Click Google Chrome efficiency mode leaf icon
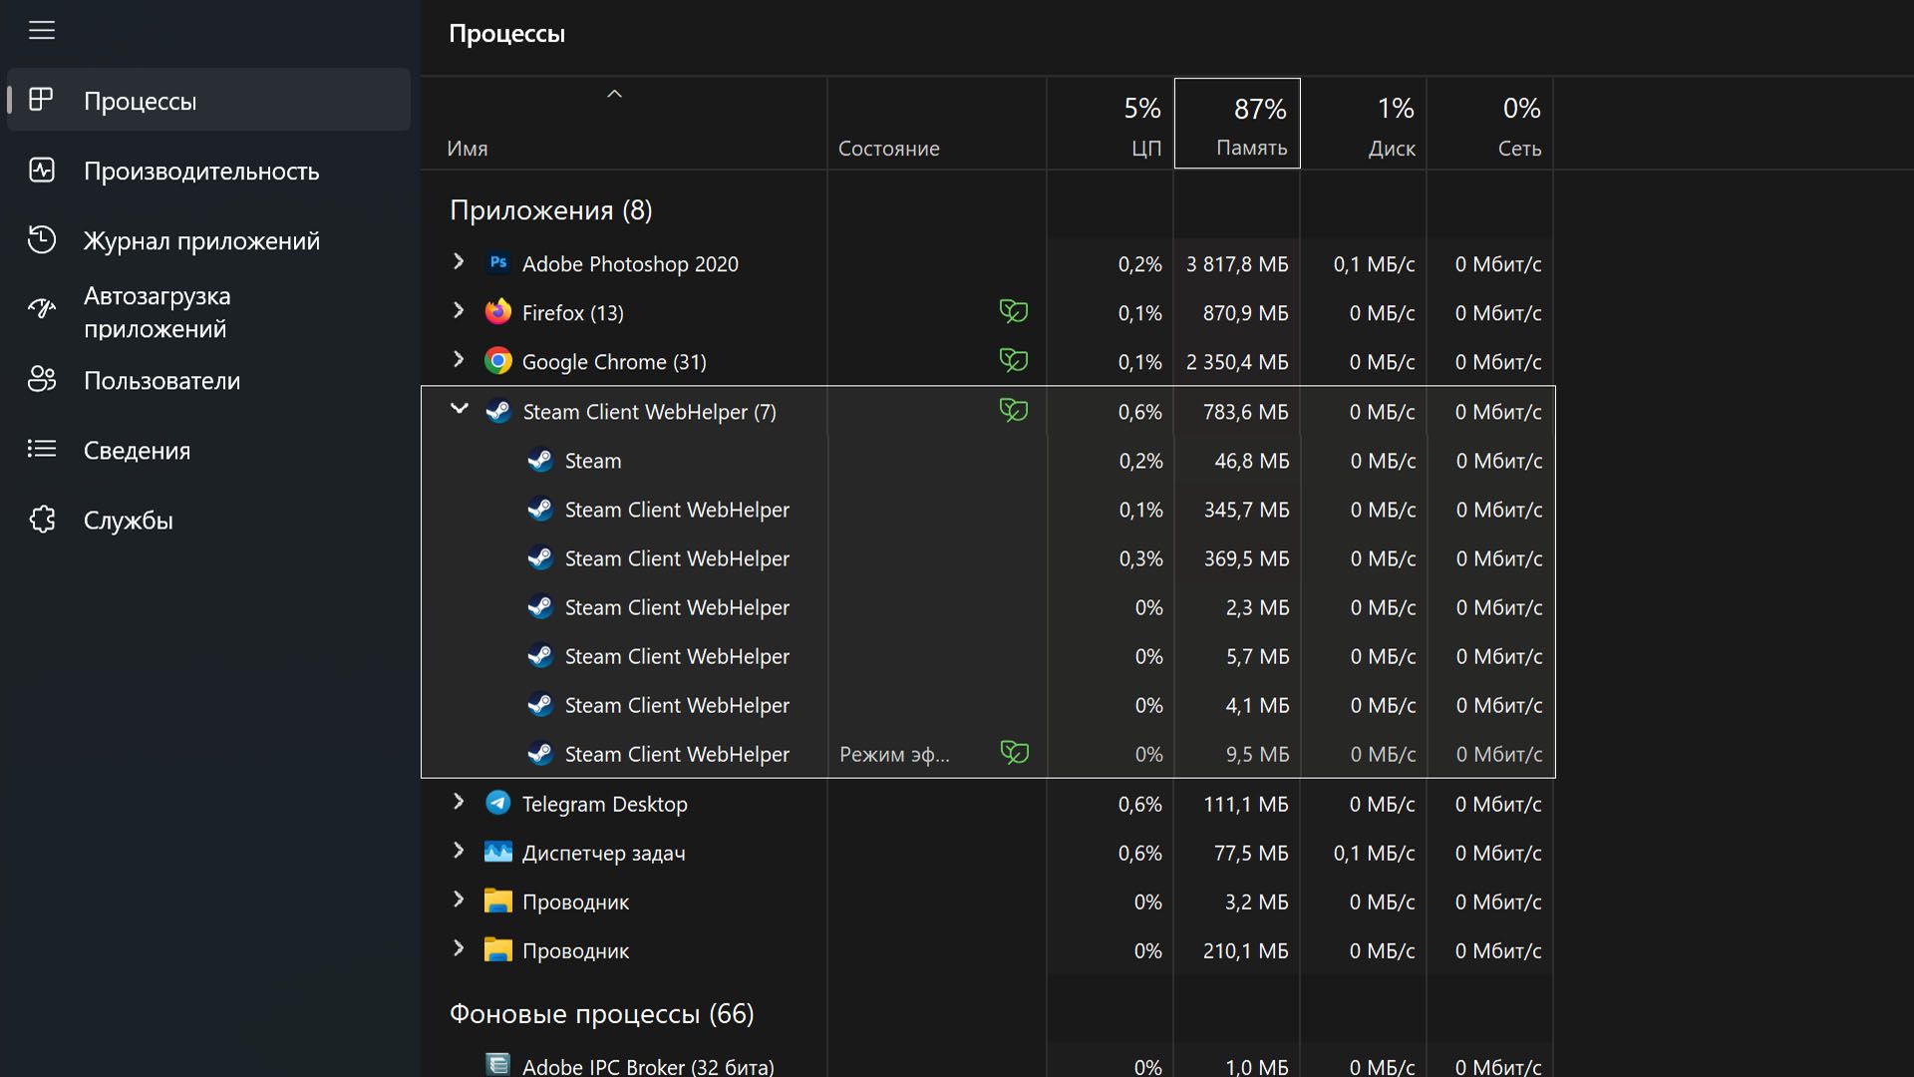 point(1013,360)
